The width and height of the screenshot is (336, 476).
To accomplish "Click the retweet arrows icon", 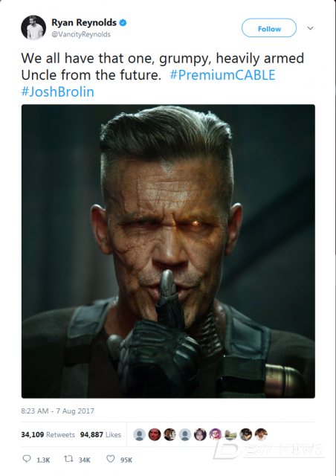I will point(68,459).
